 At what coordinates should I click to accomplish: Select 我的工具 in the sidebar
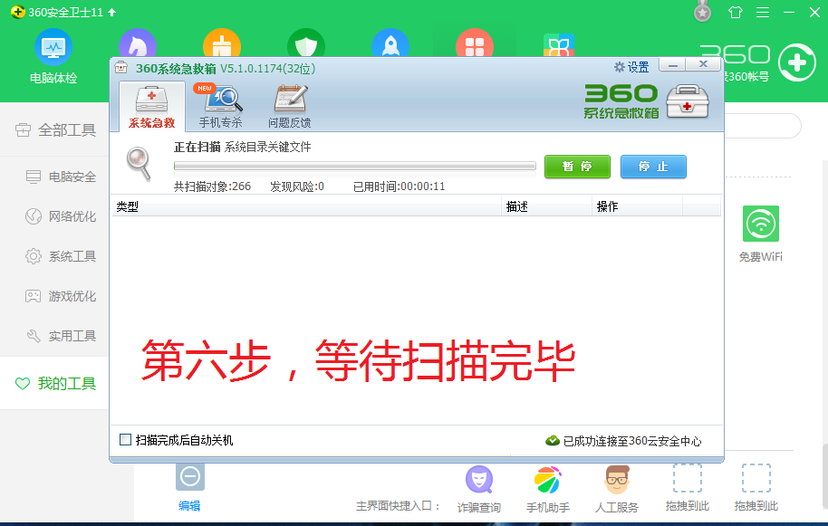click(x=66, y=384)
